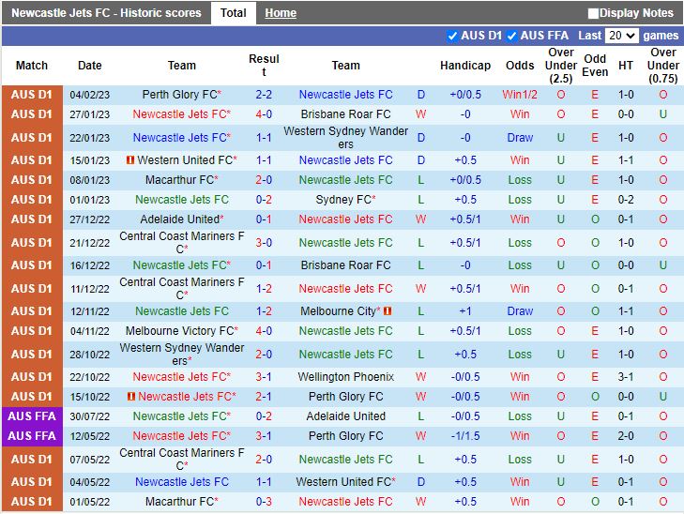Open Adelaide United on 27/12/22 row
This screenshot has height=514, width=684.
177,219
